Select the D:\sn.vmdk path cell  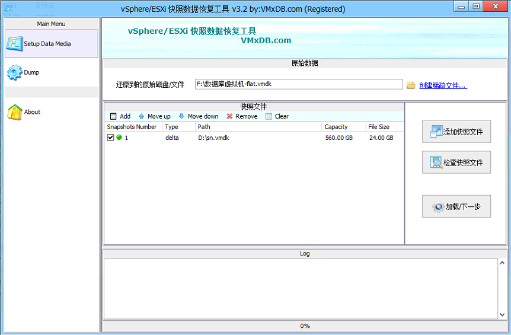(213, 138)
